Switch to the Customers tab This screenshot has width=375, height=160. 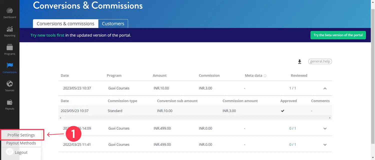point(113,24)
